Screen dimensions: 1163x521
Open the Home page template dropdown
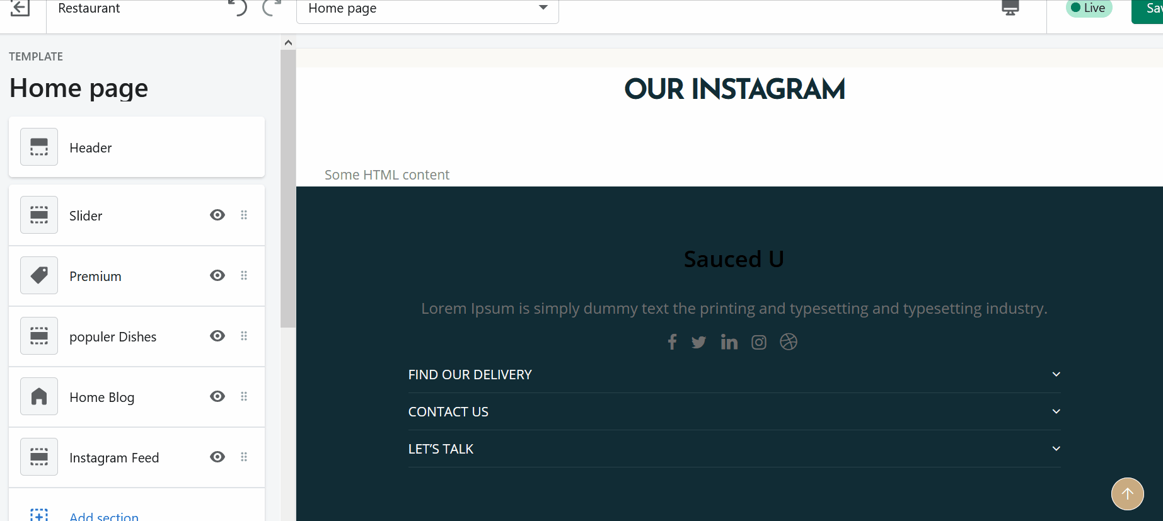(x=427, y=9)
